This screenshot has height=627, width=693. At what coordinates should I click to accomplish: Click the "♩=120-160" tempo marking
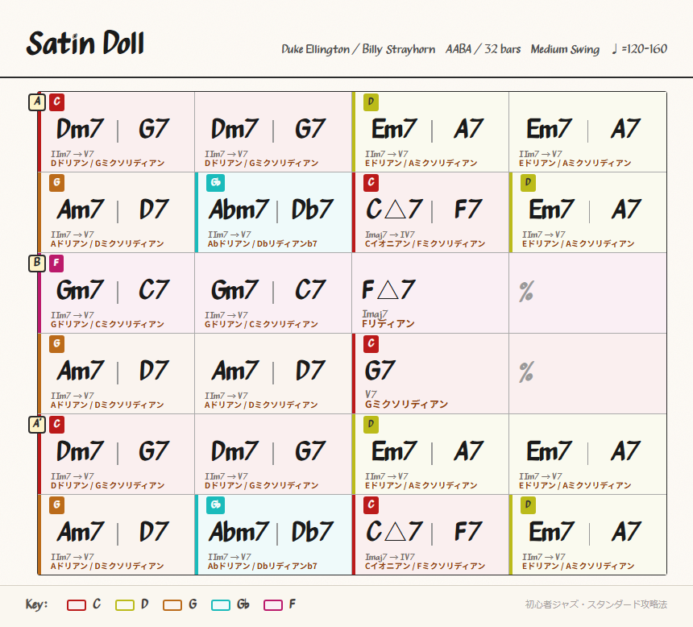[640, 48]
